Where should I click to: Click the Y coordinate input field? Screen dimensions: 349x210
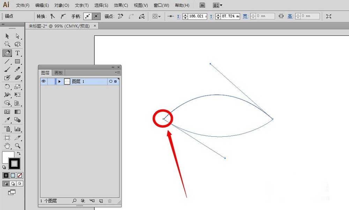pos(231,16)
